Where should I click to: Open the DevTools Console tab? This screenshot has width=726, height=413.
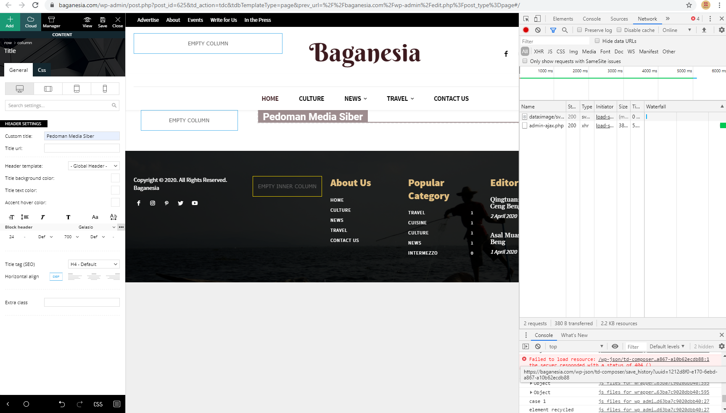591,19
